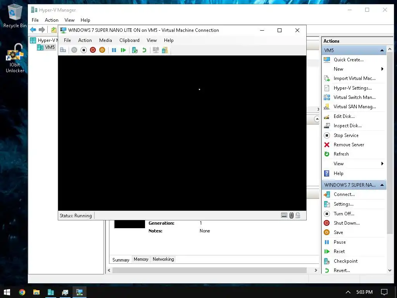This screenshot has height=298, width=397.
Task: Expand the View submenu in Actions pane
Action: (x=382, y=164)
